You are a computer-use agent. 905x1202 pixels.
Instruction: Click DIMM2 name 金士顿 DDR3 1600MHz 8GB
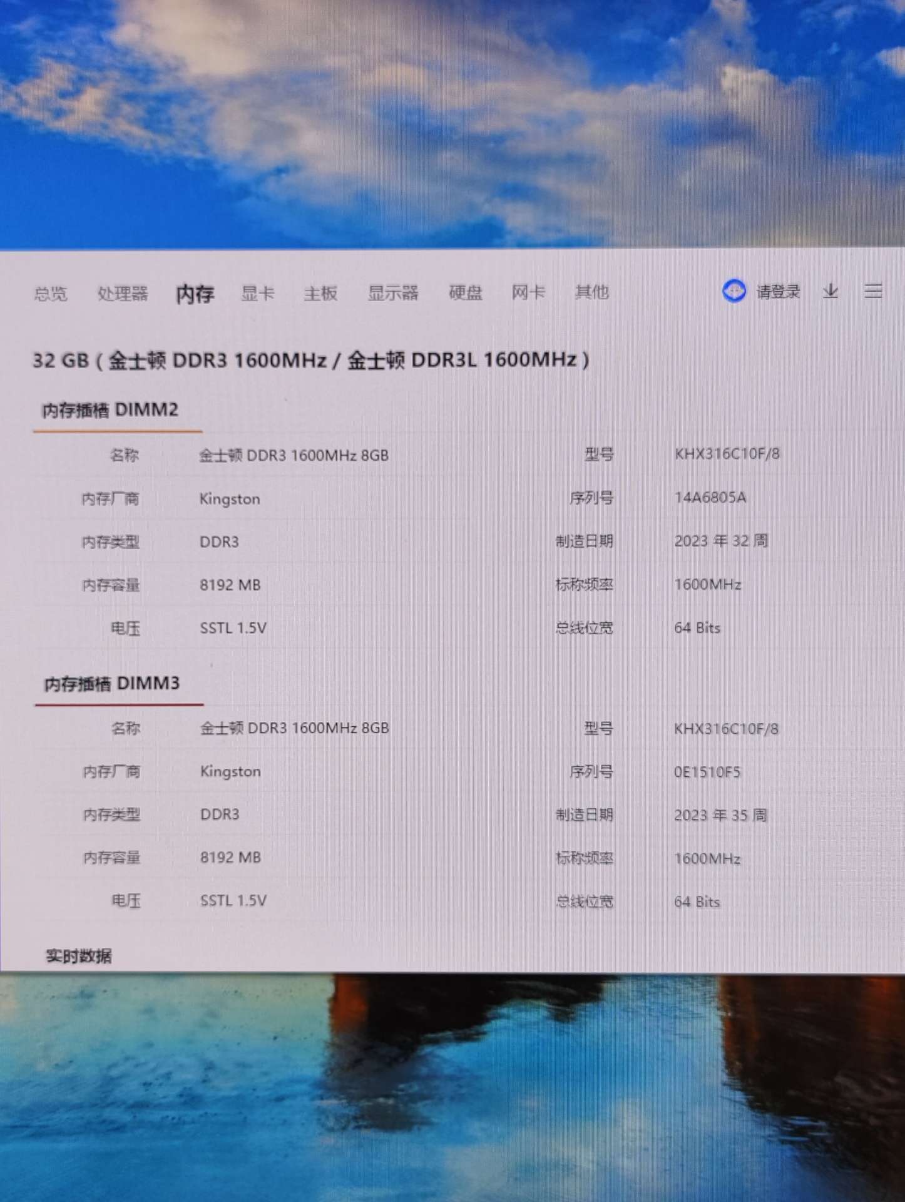pyautogui.click(x=294, y=455)
